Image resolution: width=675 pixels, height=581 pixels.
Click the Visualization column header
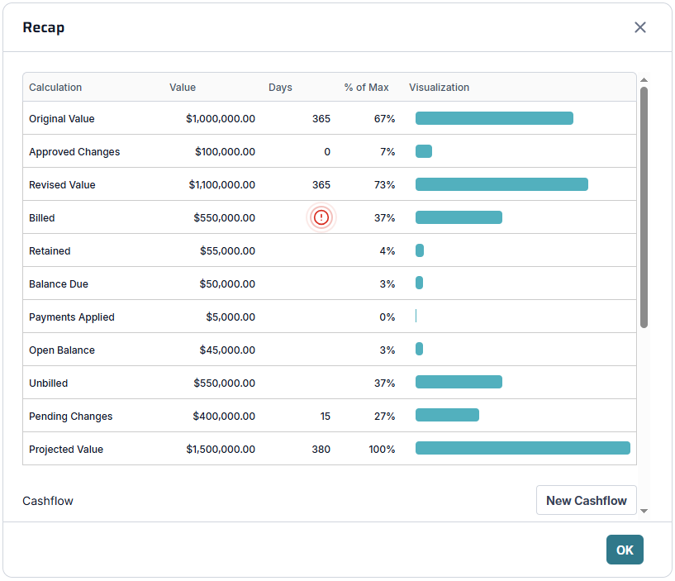click(439, 88)
